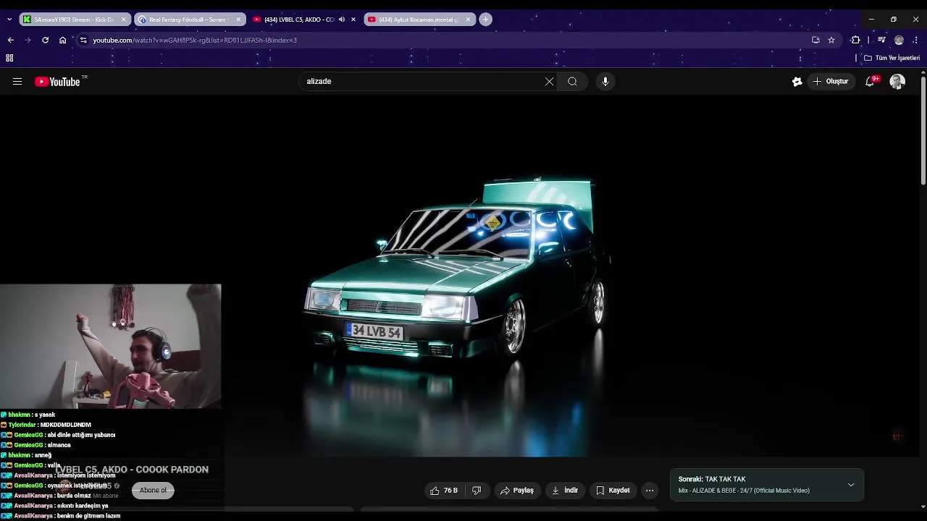This screenshot has height=521, width=927.
Task: Open the apps grid in bookmarks bar
Action: click(x=9, y=58)
